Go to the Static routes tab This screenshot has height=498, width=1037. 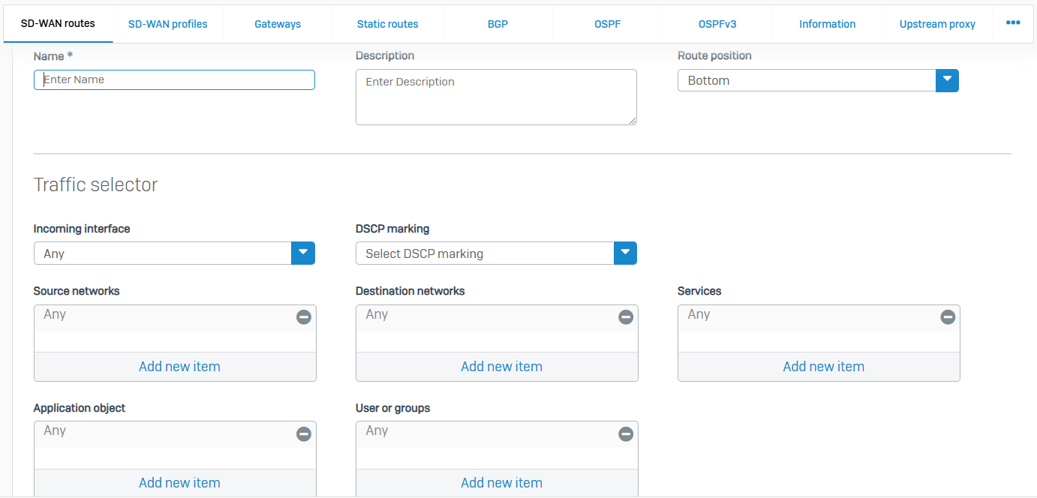[x=388, y=24]
